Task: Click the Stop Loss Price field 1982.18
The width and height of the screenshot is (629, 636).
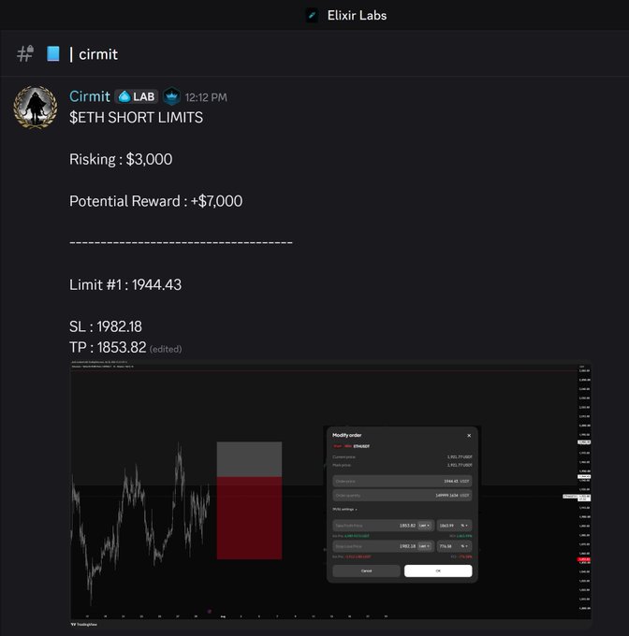Action: [384, 546]
